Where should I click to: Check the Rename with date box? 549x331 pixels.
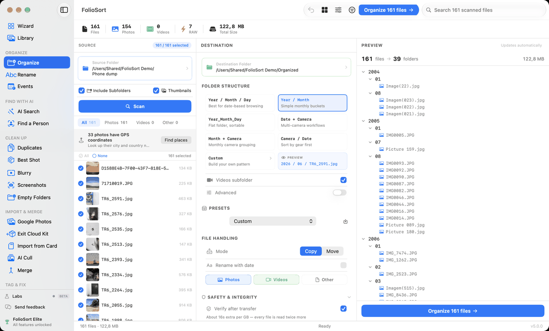[x=343, y=265]
